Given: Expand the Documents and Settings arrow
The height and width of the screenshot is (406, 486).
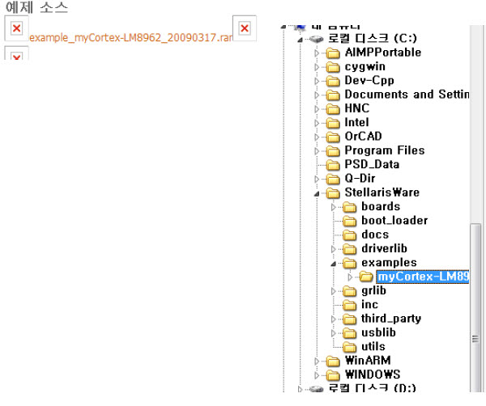Looking at the screenshot, I should [317, 95].
